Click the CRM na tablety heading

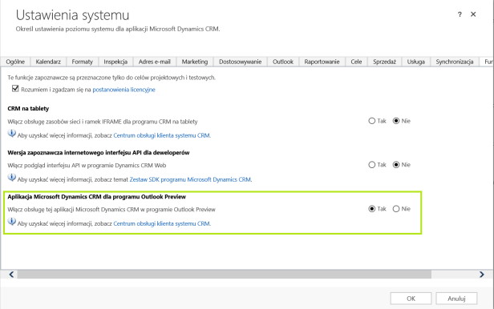point(28,108)
